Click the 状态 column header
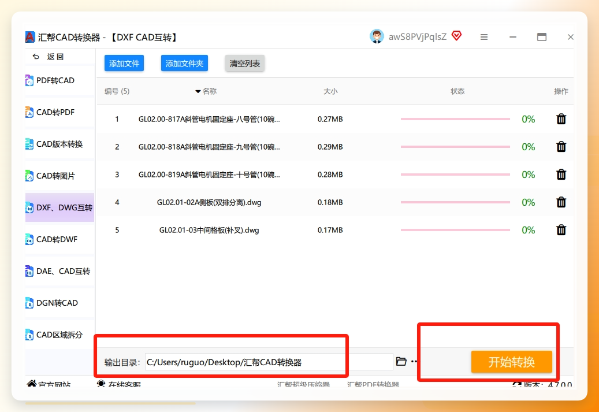 457,91
